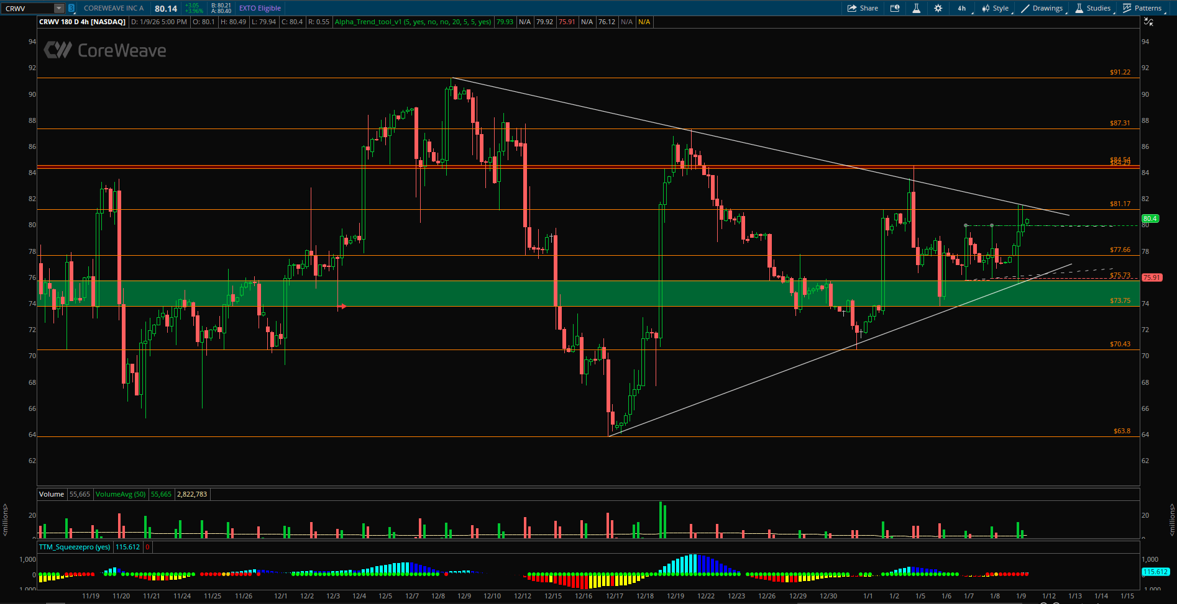This screenshot has width=1177, height=604.
Task: Click the flask icon beside the gear
Action: (x=916, y=8)
